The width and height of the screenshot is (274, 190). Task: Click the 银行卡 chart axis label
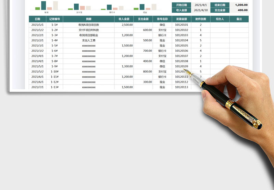(x=112, y=12)
